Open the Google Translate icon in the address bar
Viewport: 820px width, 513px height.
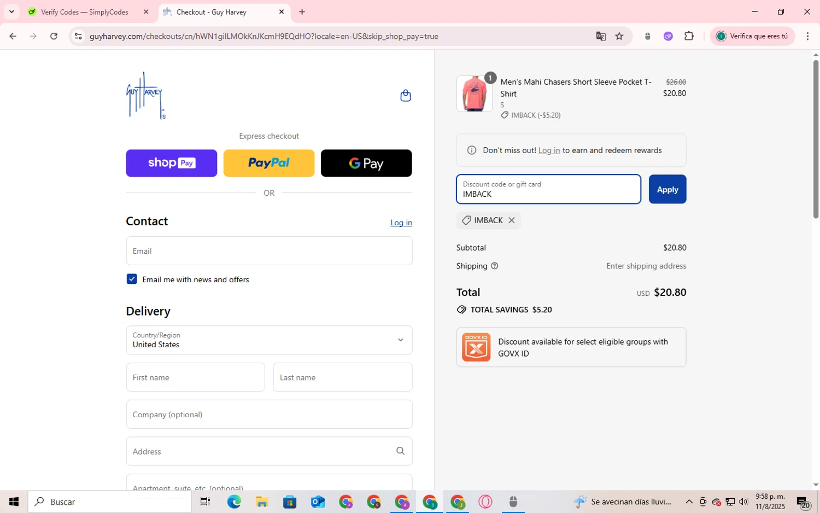tap(601, 36)
